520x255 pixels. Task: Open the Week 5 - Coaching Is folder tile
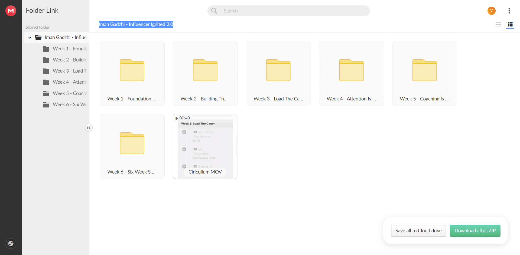click(x=424, y=73)
